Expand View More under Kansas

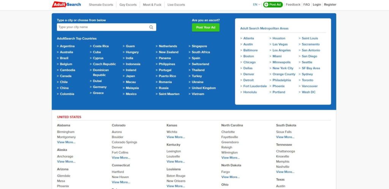point(176,137)
